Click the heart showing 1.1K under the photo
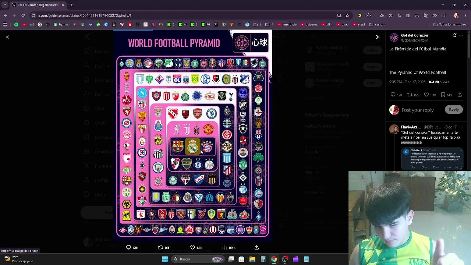This screenshot has height=265, width=471. [x=192, y=248]
